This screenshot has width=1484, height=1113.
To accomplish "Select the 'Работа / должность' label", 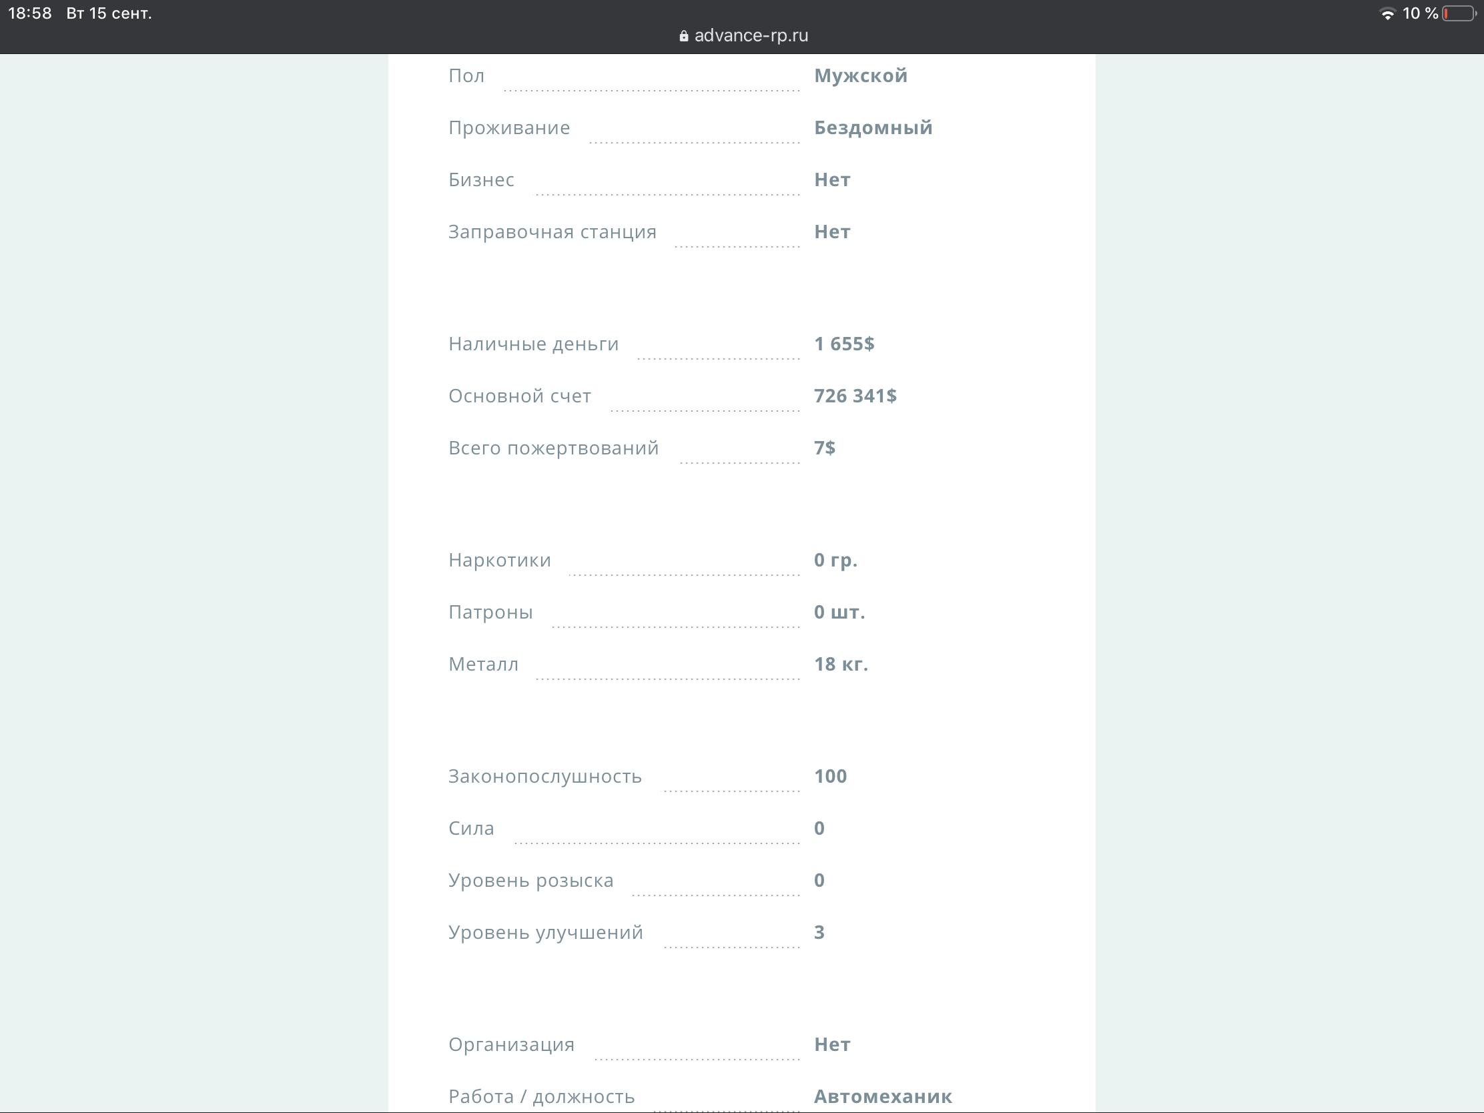I will click(542, 1097).
